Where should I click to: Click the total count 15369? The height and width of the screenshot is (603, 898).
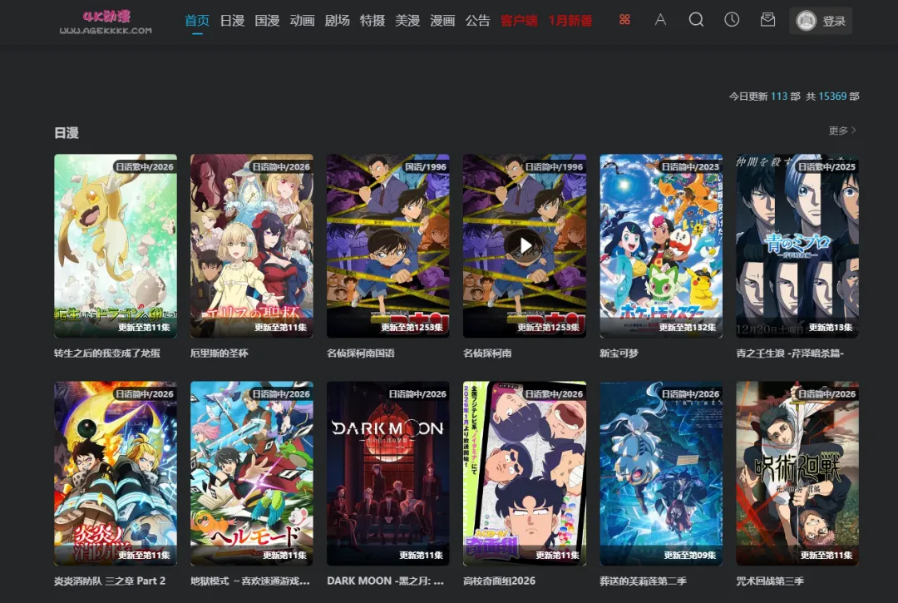[832, 96]
